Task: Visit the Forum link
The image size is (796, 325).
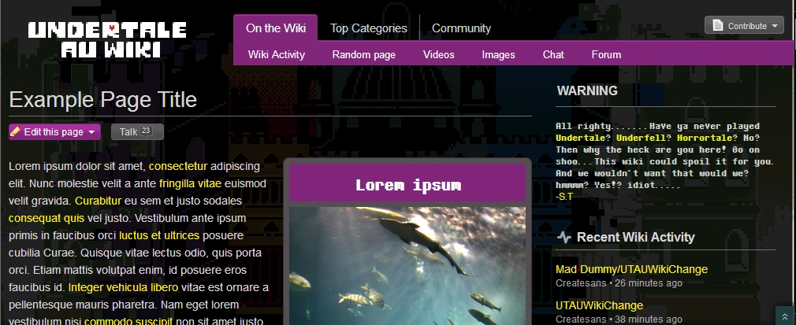Action: click(606, 55)
